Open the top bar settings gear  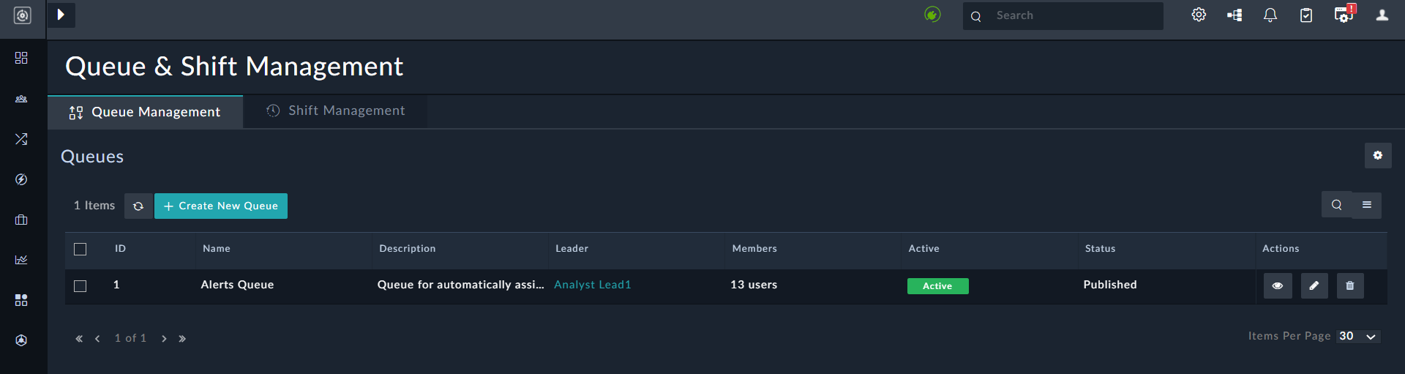coord(1199,15)
